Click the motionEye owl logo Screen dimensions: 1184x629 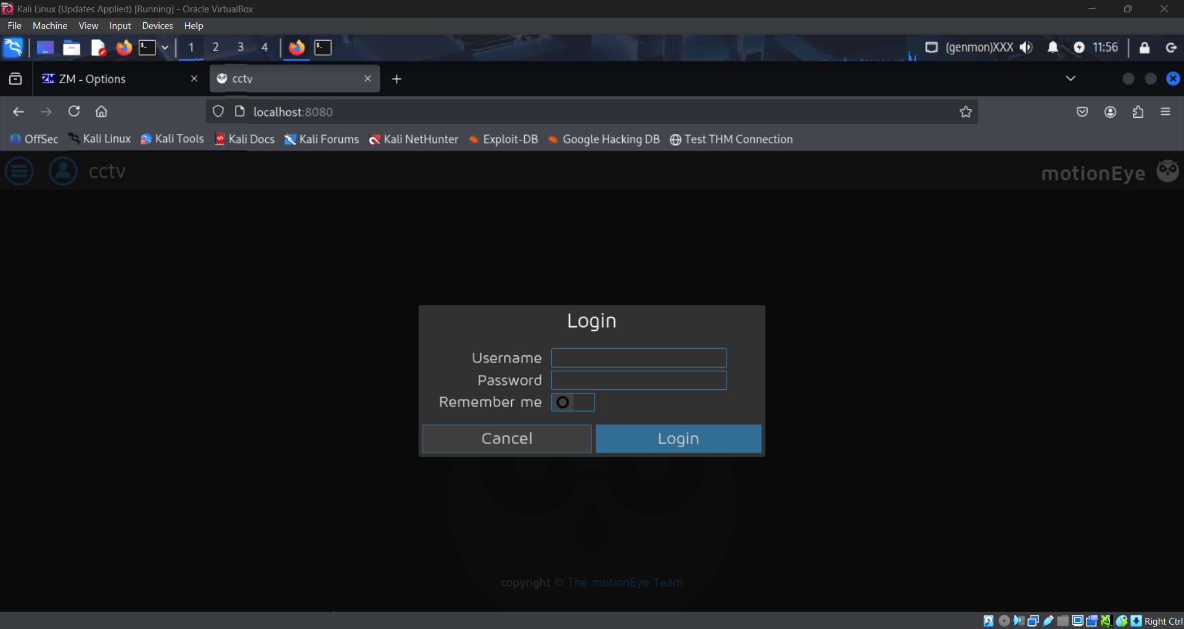click(x=1168, y=171)
